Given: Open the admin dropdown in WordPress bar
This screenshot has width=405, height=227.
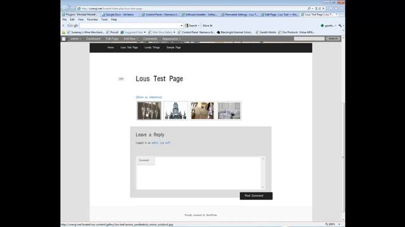Looking at the screenshot, I should pyautogui.click(x=76, y=39).
